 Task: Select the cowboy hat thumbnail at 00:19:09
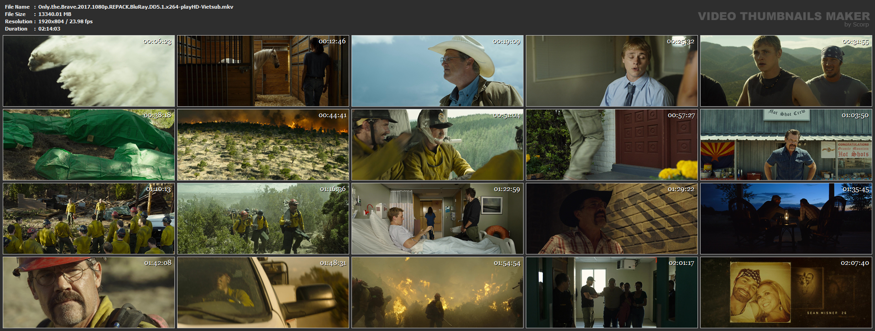437,71
